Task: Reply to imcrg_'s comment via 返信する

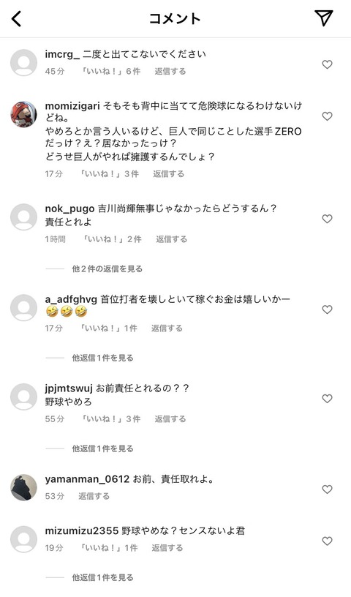Action: click(170, 71)
